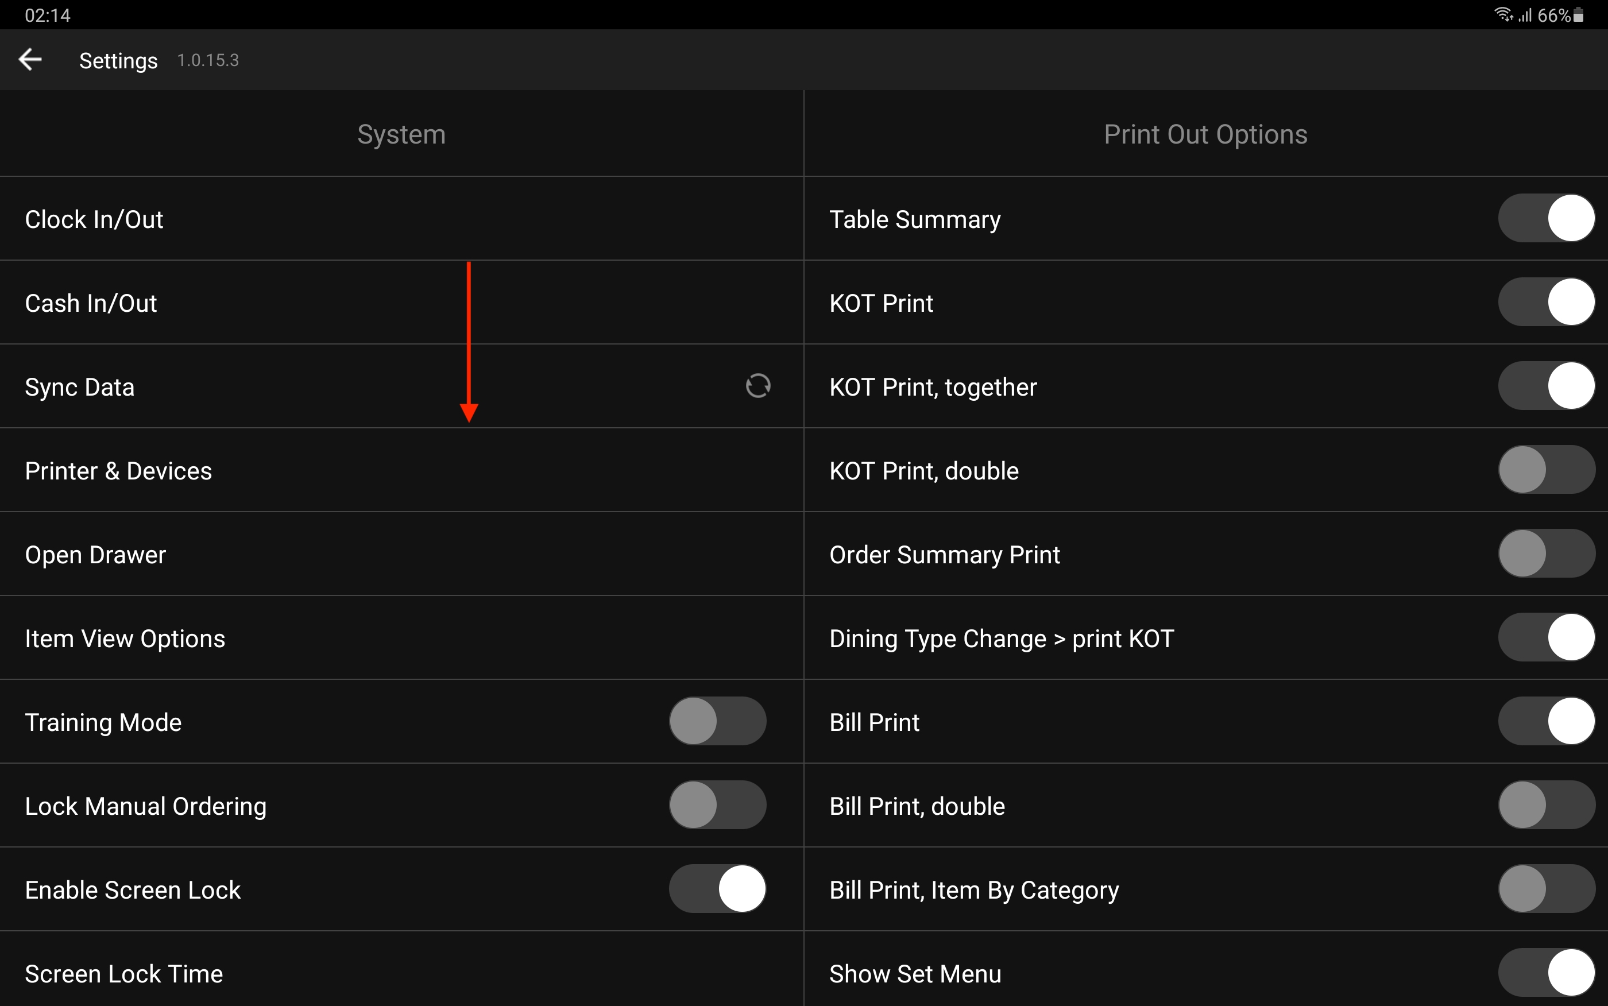Screen dimensions: 1608x1006
Task: Open Screen Lock Time selector
Action: 123,974
